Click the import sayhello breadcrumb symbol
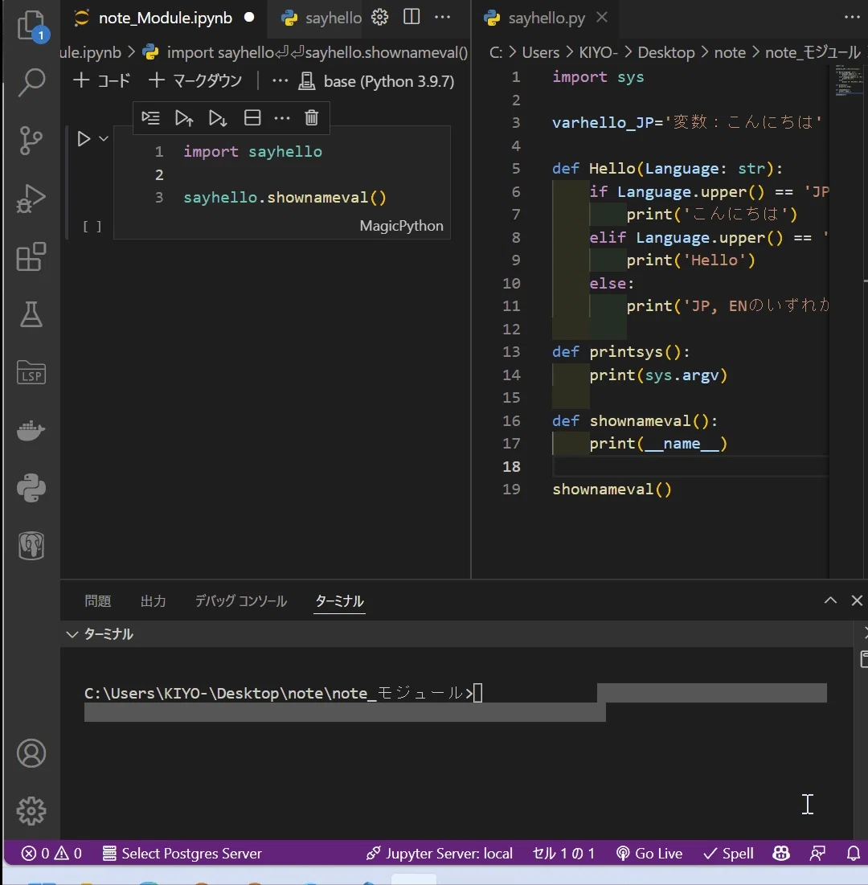868x885 pixels. (x=306, y=52)
